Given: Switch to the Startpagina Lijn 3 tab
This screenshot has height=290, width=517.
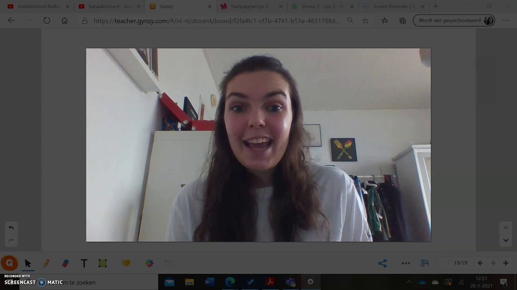Looking at the screenshot, I should (252, 6).
